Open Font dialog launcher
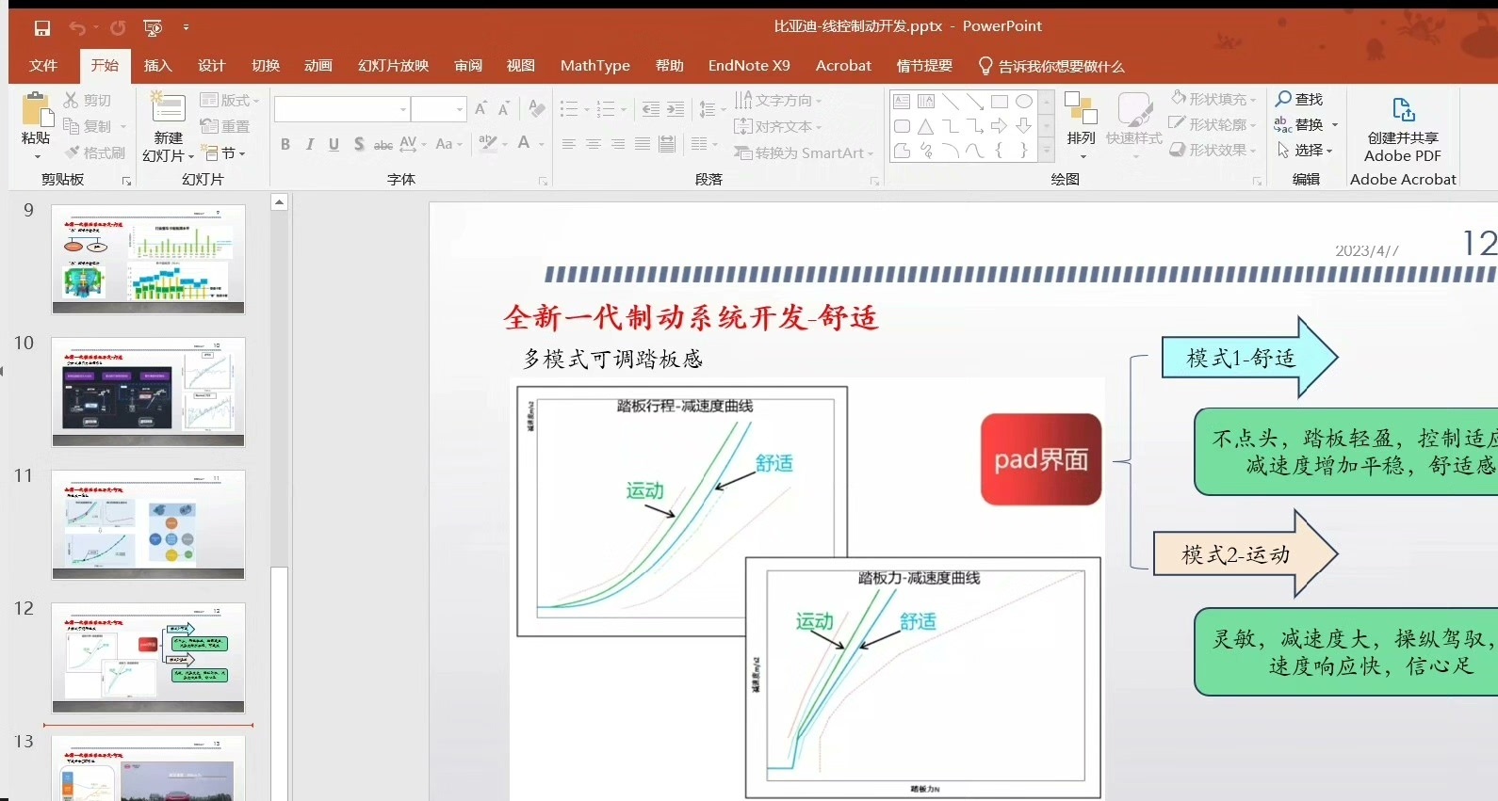The width and height of the screenshot is (1498, 801). pyautogui.click(x=543, y=181)
